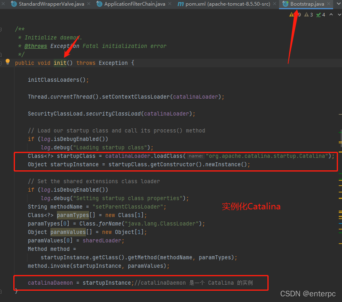342x302 pixels.
Task: Close the pom.xml tab
Action: coord(275,4)
